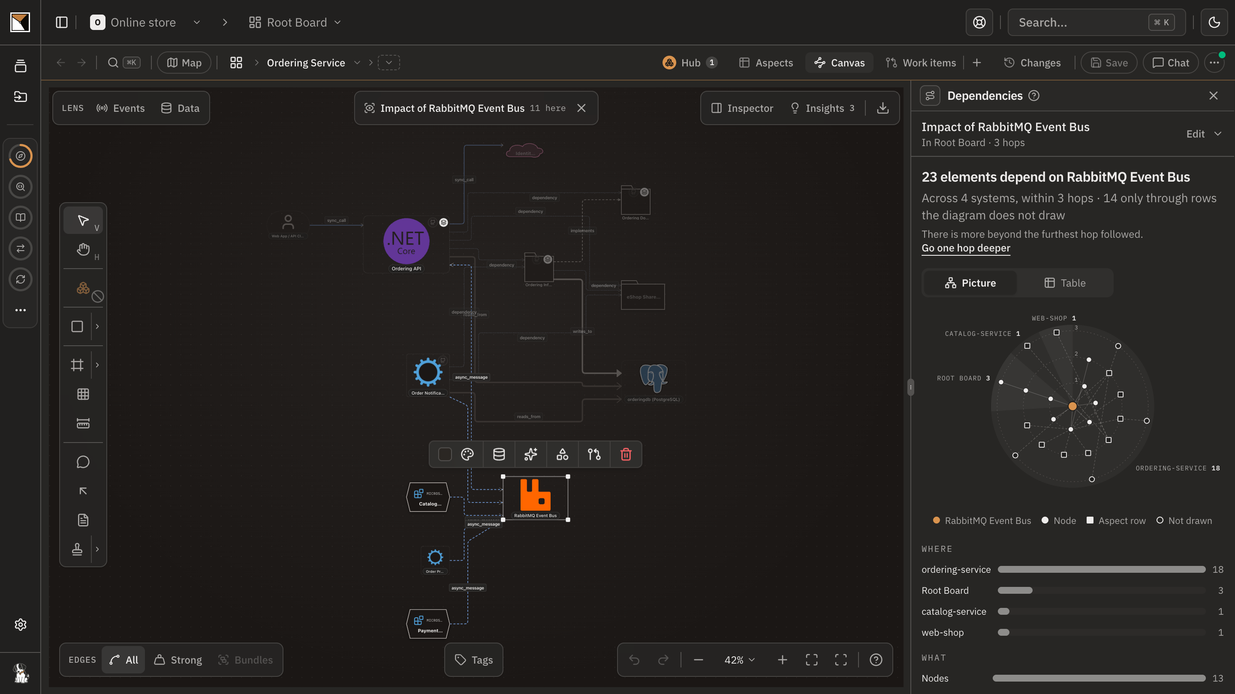This screenshot has width=1235, height=694.
Task: Switch edges filter to Strong
Action: click(178, 660)
